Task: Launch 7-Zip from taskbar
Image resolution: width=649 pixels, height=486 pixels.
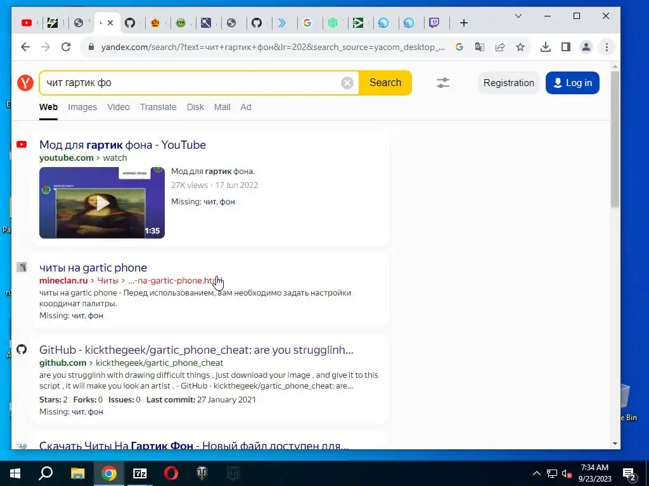Action: click(140, 473)
